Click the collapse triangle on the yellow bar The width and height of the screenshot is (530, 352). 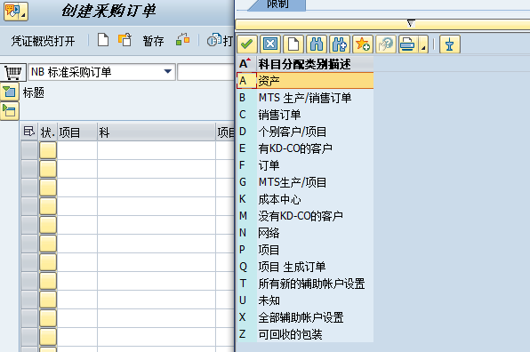point(411,23)
